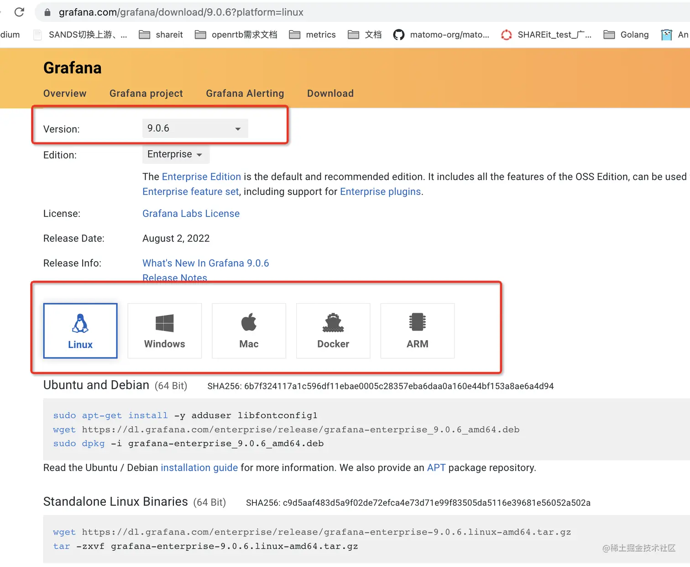Click the wget linux-amd64.tar.gz command line

[312, 532]
